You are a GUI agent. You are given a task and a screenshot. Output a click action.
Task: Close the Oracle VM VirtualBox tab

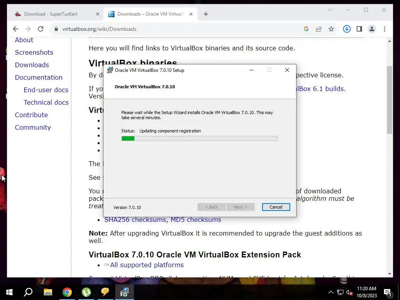(x=191, y=14)
